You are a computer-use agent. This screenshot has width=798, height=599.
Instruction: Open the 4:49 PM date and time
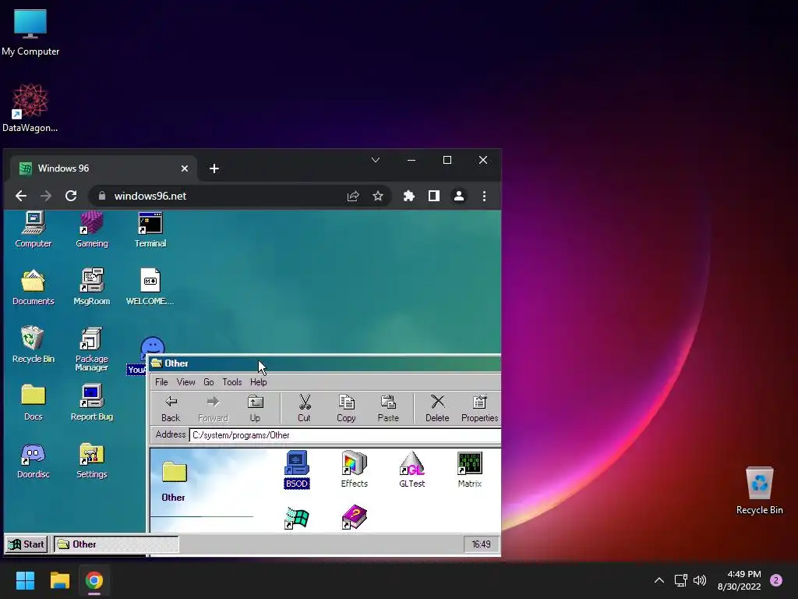click(x=739, y=580)
